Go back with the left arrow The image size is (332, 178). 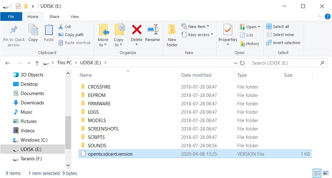coord(8,63)
